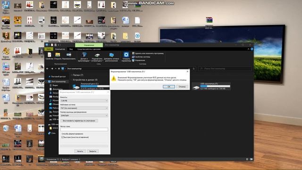The width and height of the screenshot is (302, 170).
Task: Click the Explorer search field
Action: pos(225,68)
